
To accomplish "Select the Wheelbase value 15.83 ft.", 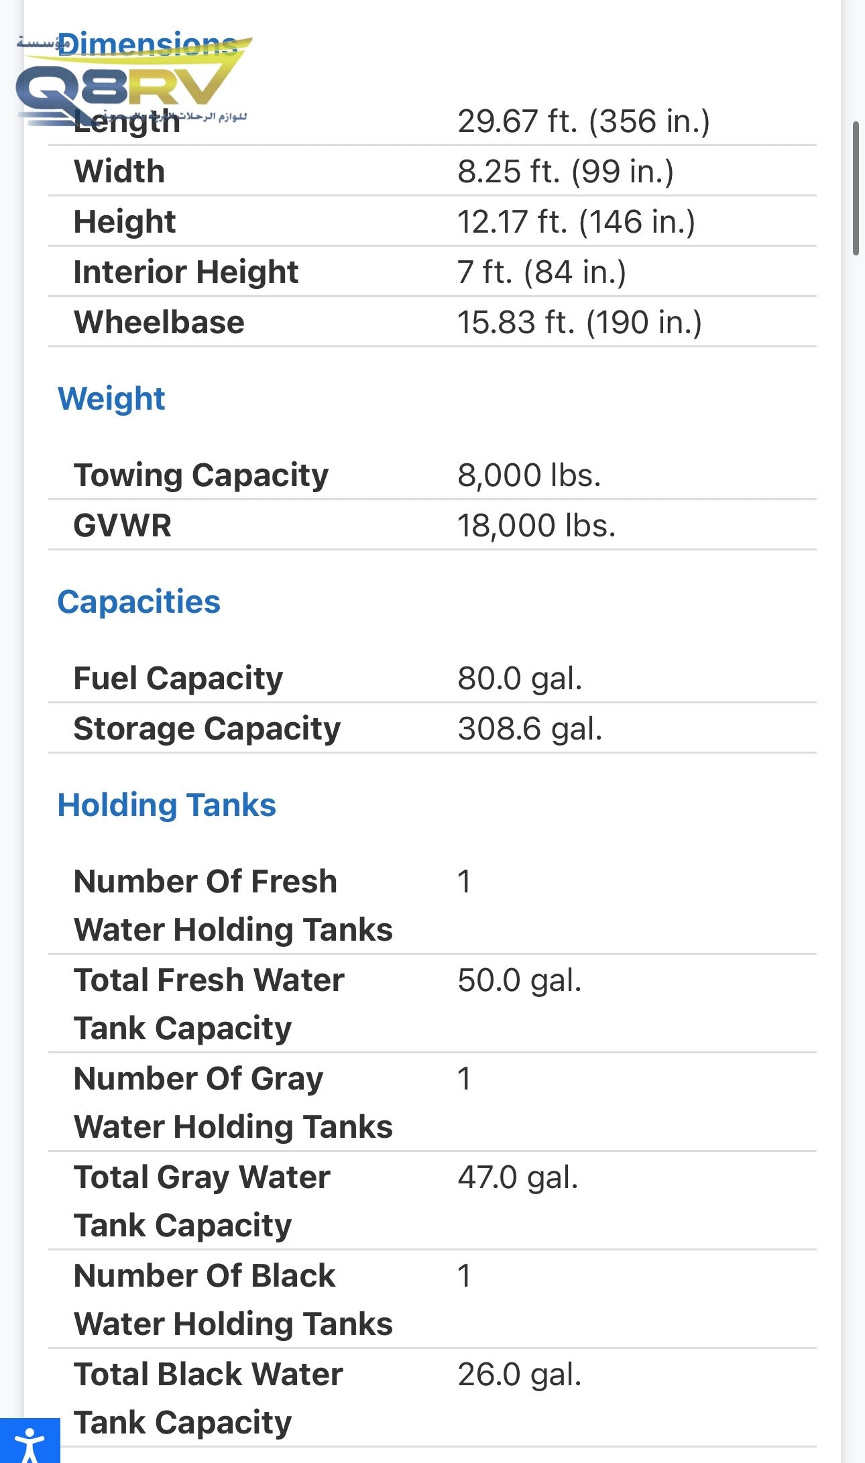I will [579, 323].
